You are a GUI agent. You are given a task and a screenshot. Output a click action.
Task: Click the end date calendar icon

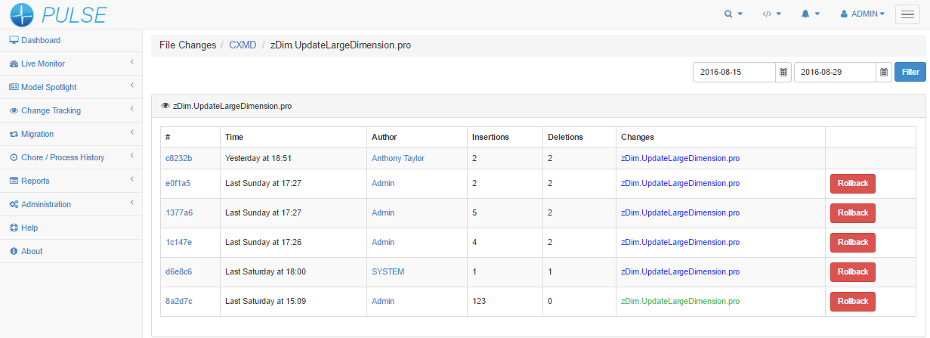[x=884, y=73]
